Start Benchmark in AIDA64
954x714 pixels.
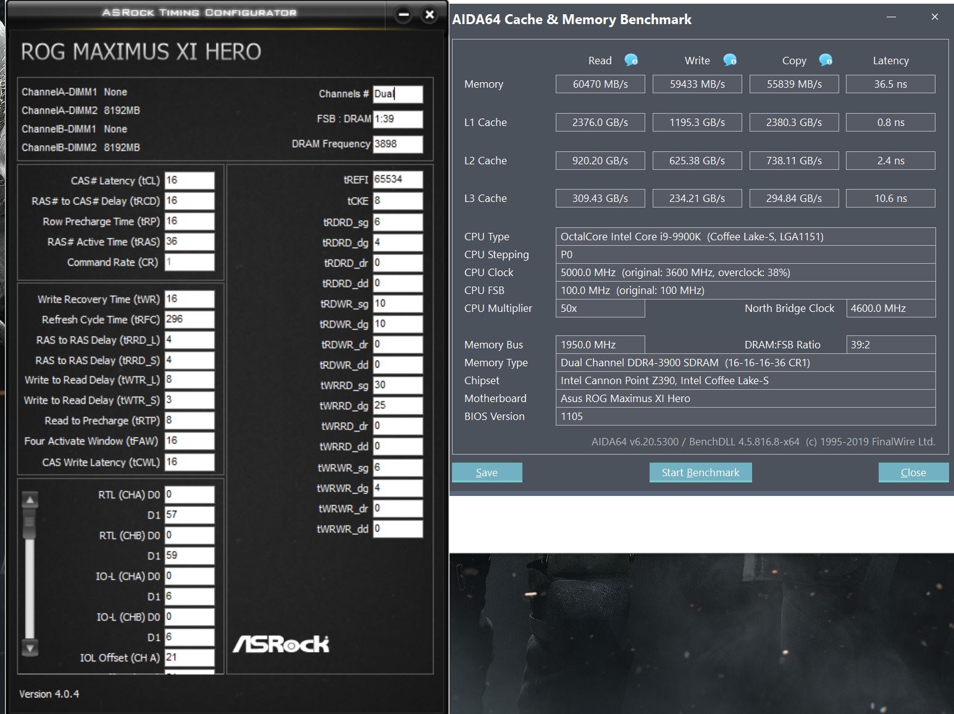coord(700,472)
